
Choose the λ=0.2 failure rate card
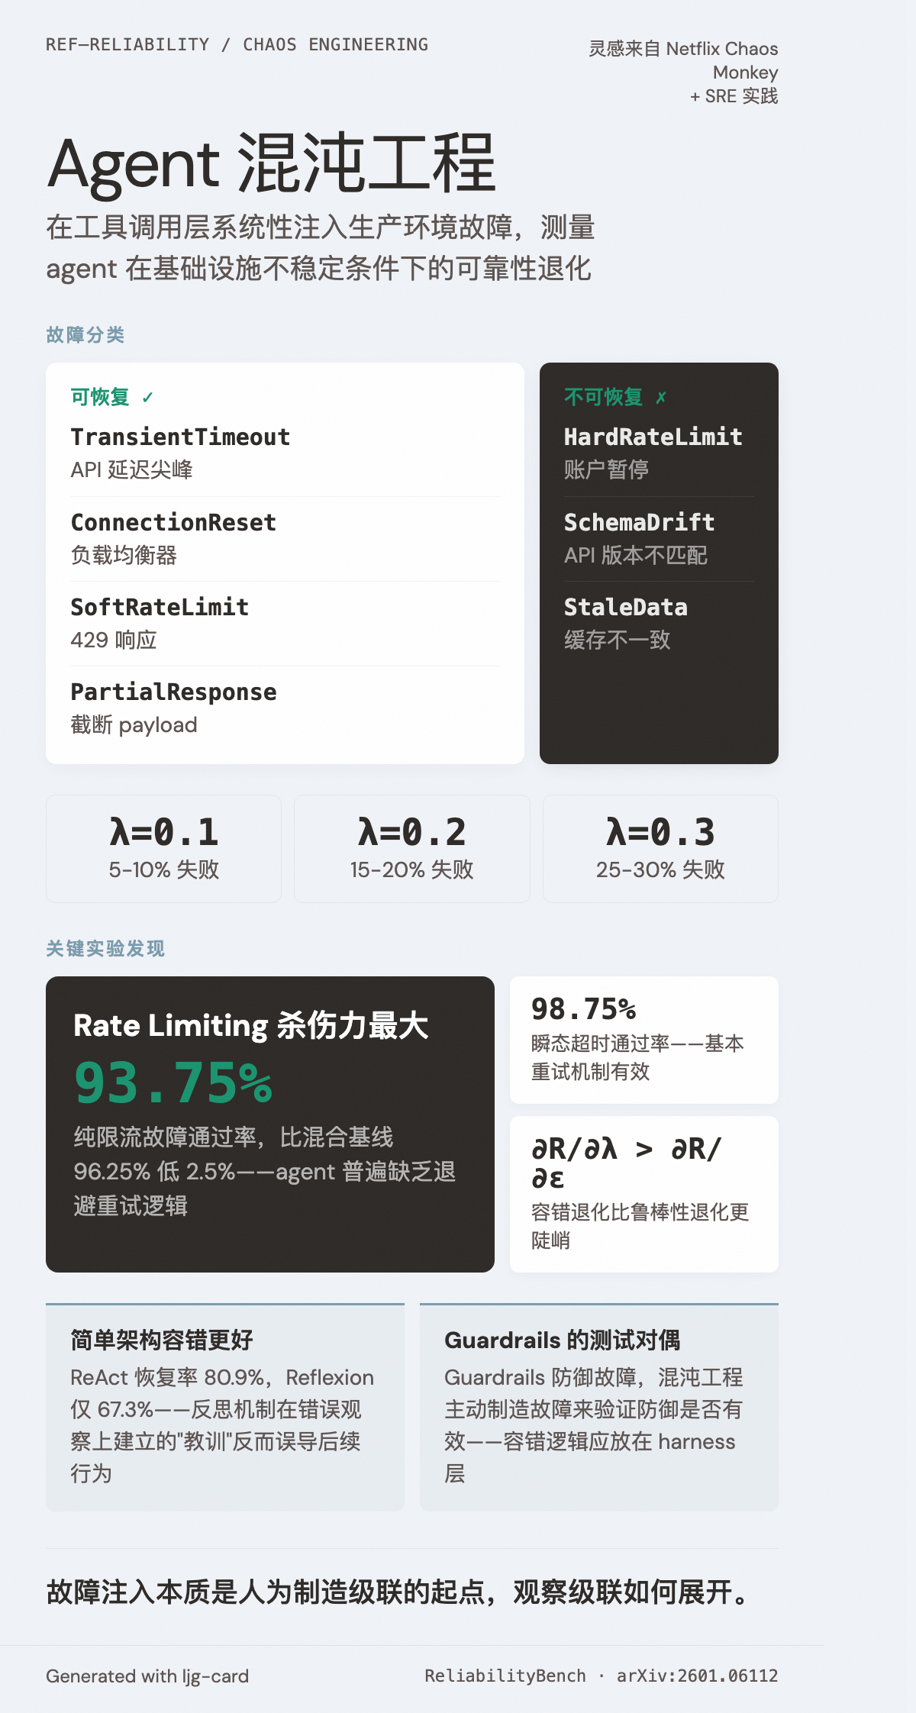point(411,849)
